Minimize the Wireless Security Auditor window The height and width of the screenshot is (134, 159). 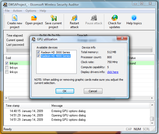pos(135,4)
